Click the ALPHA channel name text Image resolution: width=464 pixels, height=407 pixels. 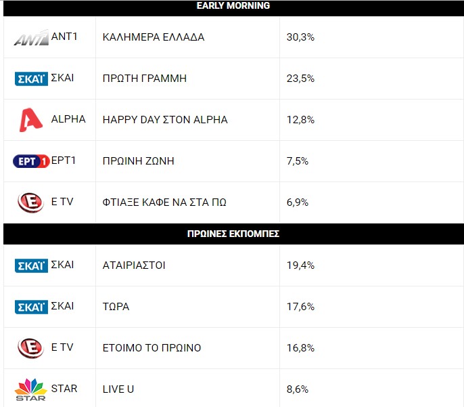pos(68,119)
